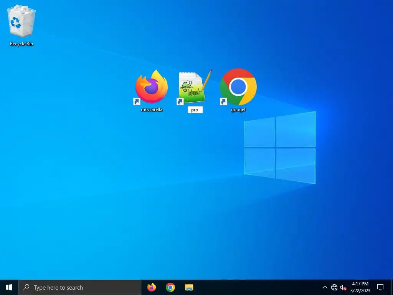The height and width of the screenshot is (295, 393).
Task: Show hidden system tray icons
Action: pyautogui.click(x=325, y=287)
